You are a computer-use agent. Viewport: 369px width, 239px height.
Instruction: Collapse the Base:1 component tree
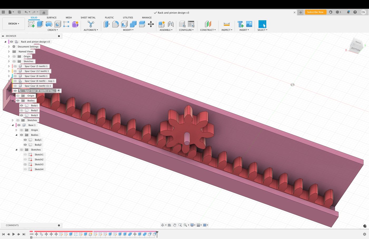tap(13, 125)
